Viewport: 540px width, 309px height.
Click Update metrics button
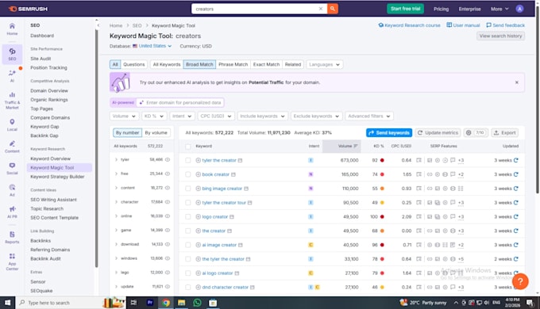[x=438, y=132]
